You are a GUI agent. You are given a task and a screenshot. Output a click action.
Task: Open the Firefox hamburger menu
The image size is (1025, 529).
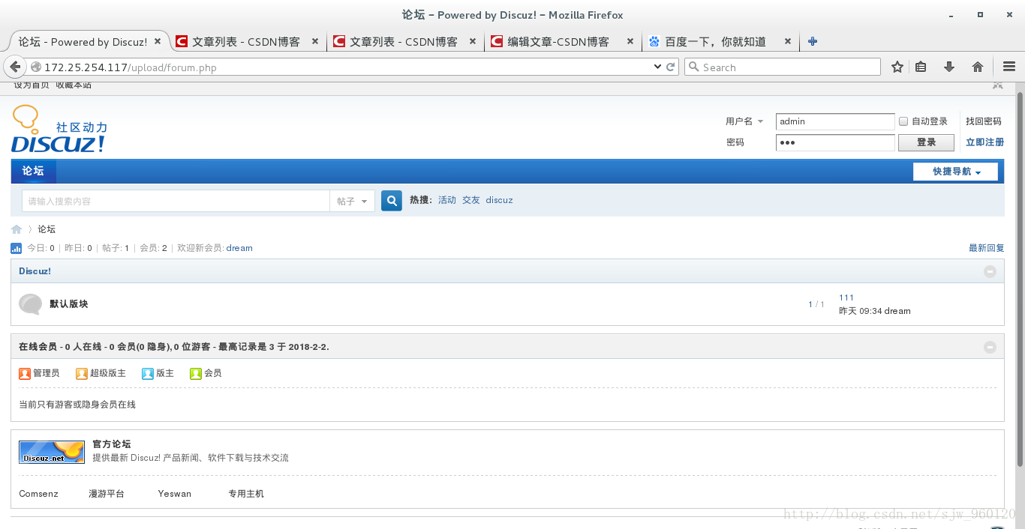click(x=1009, y=67)
